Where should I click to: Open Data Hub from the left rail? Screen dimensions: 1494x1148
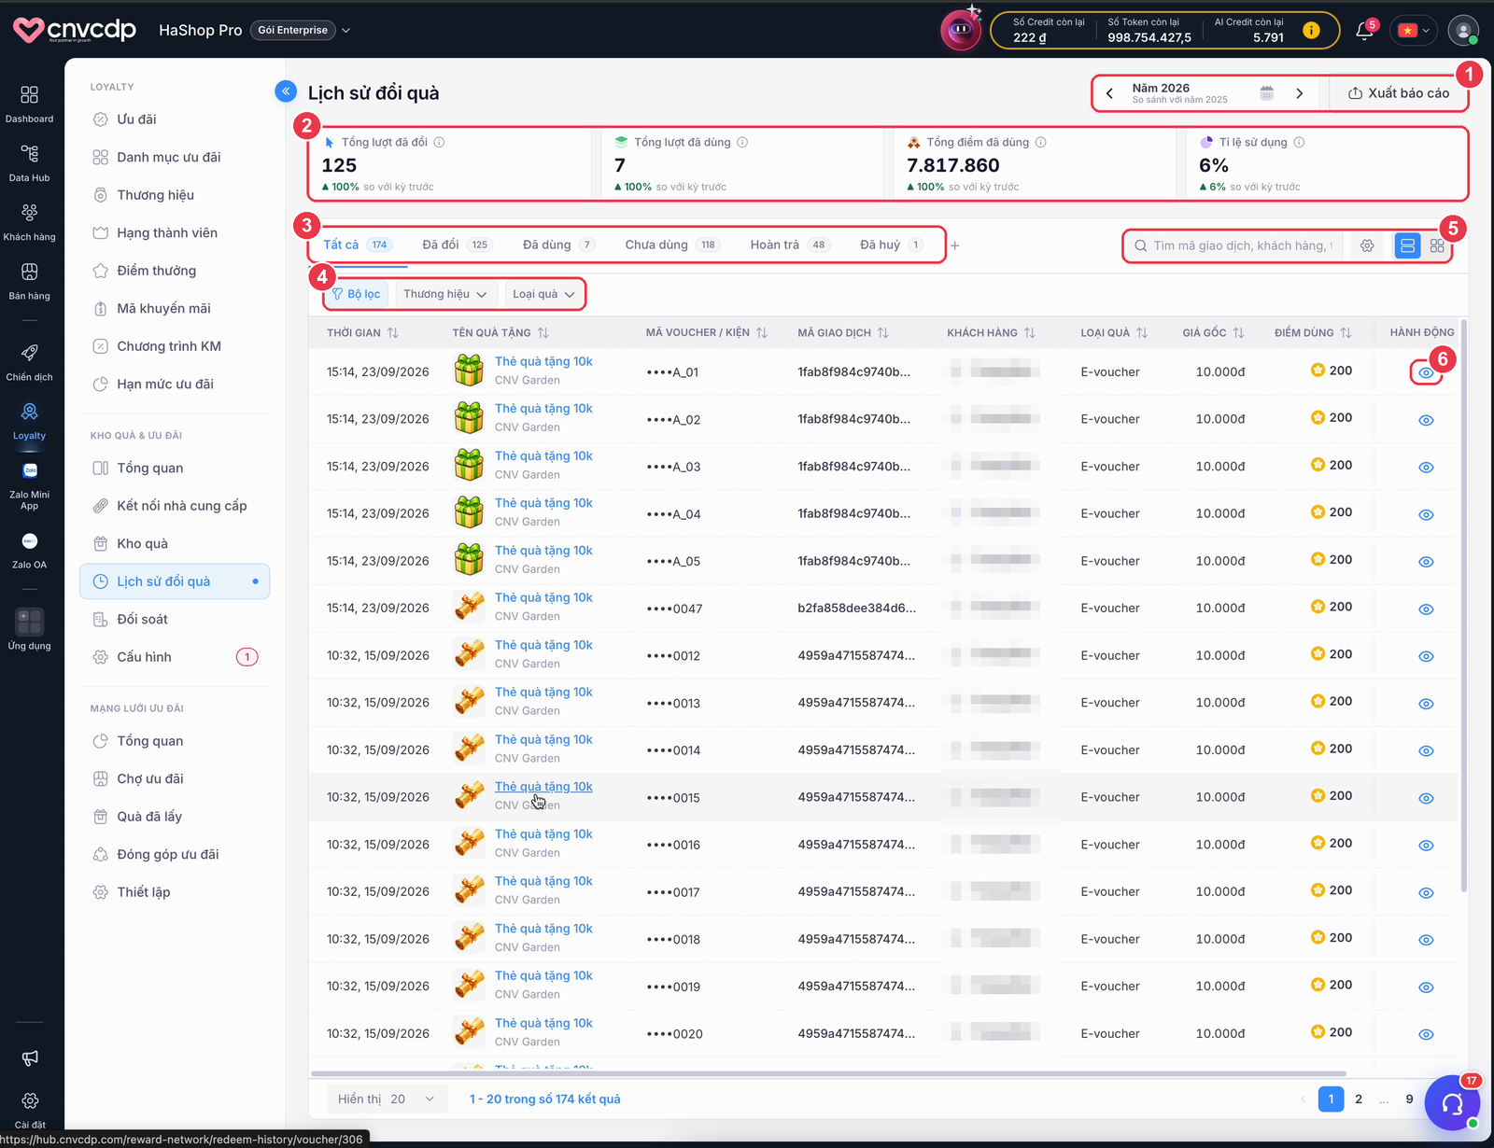click(x=29, y=154)
